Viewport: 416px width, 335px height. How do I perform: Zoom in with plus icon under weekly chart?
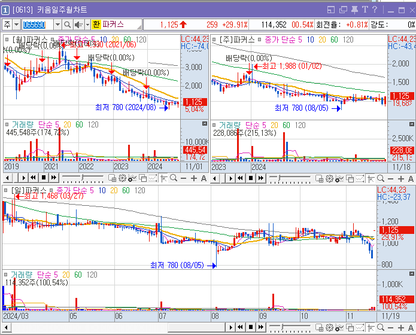point(401,179)
